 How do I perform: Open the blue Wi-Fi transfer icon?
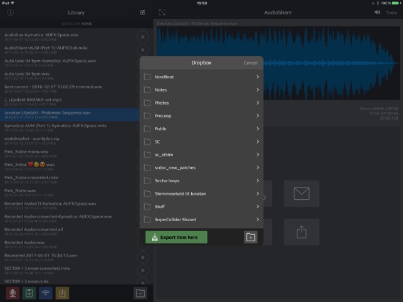[46, 293]
